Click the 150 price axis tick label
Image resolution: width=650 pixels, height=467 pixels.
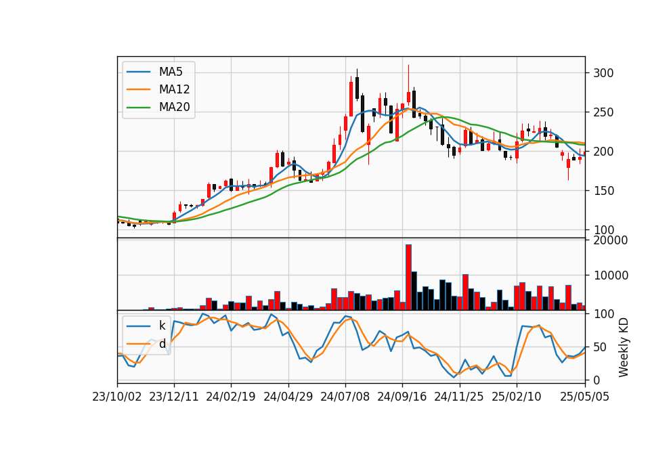tap(603, 191)
